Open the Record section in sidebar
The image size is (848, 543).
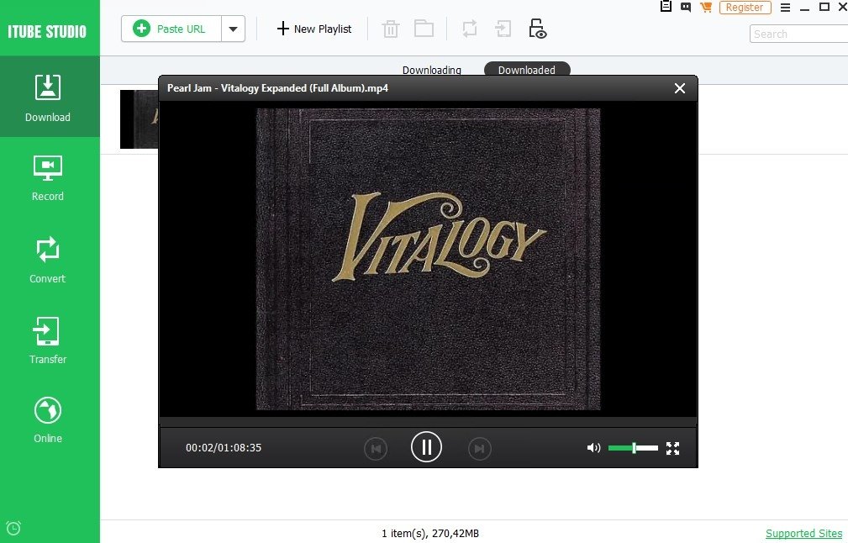point(48,178)
